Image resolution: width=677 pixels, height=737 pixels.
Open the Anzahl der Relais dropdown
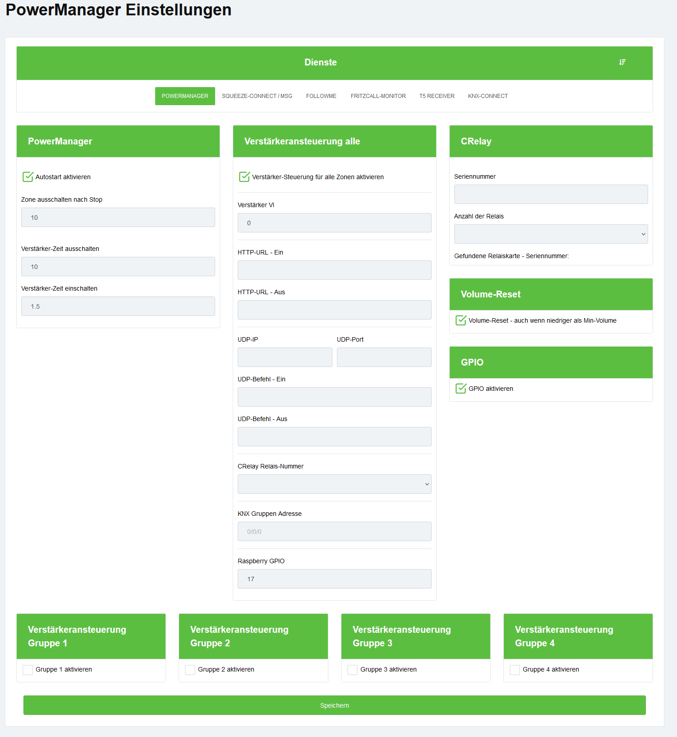(551, 234)
